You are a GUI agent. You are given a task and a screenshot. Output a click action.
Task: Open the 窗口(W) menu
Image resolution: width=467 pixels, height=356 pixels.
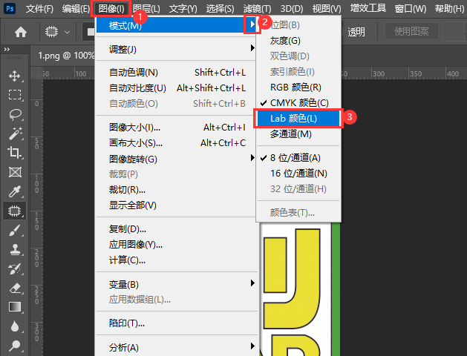pos(411,9)
